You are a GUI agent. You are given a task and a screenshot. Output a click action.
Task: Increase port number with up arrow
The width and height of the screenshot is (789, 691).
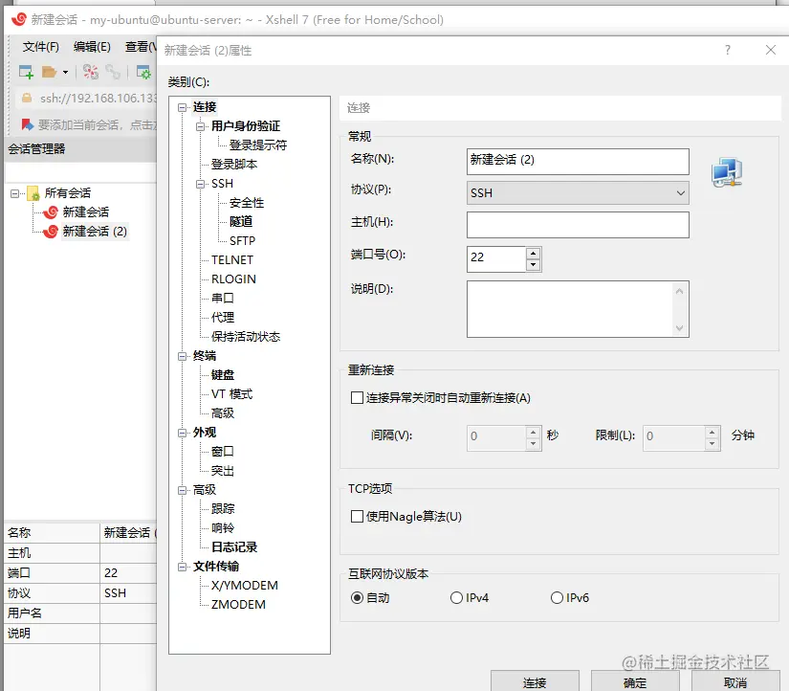click(533, 253)
